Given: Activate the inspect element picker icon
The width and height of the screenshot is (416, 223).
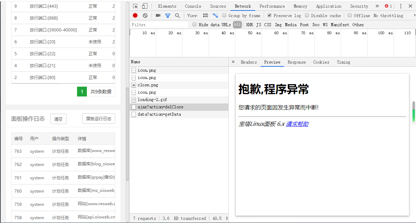Looking at the screenshot, I should pyautogui.click(x=135, y=6).
